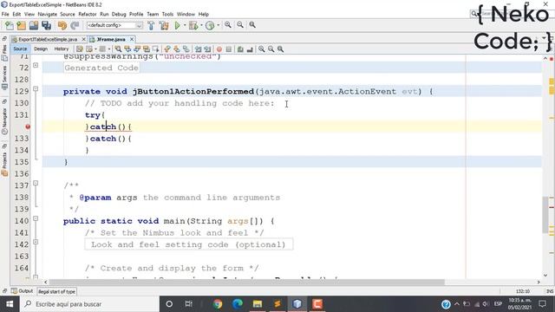
Task: Expand the Generated Code fold on line 72
Action: coord(36,66)
